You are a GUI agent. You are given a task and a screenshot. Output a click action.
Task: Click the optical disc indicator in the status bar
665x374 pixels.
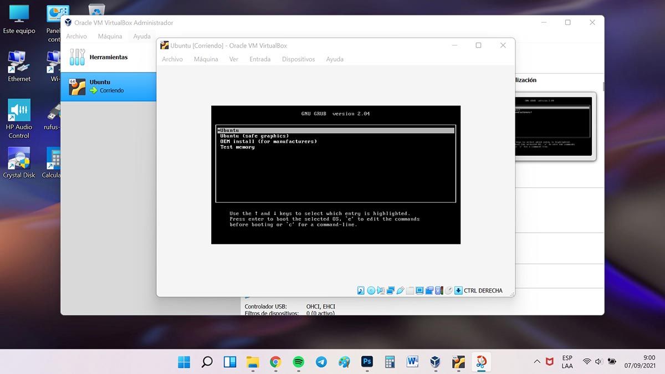click(371, 290)
